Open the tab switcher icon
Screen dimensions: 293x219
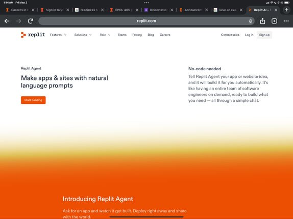click(x=274, y=21)
